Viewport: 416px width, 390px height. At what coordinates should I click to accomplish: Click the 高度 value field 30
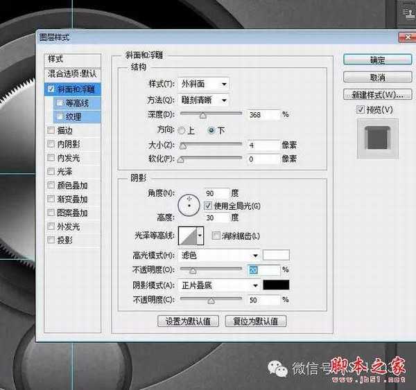(x=216, y=218)
